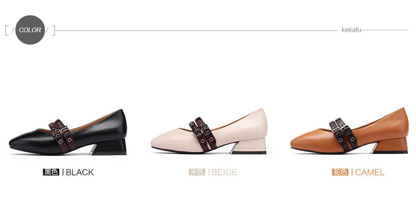Click the buckle straps on beige shoe

pyautogui.click(x=203, y=133)
